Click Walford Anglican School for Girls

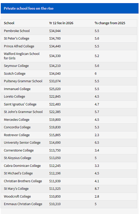coord(22,56)
